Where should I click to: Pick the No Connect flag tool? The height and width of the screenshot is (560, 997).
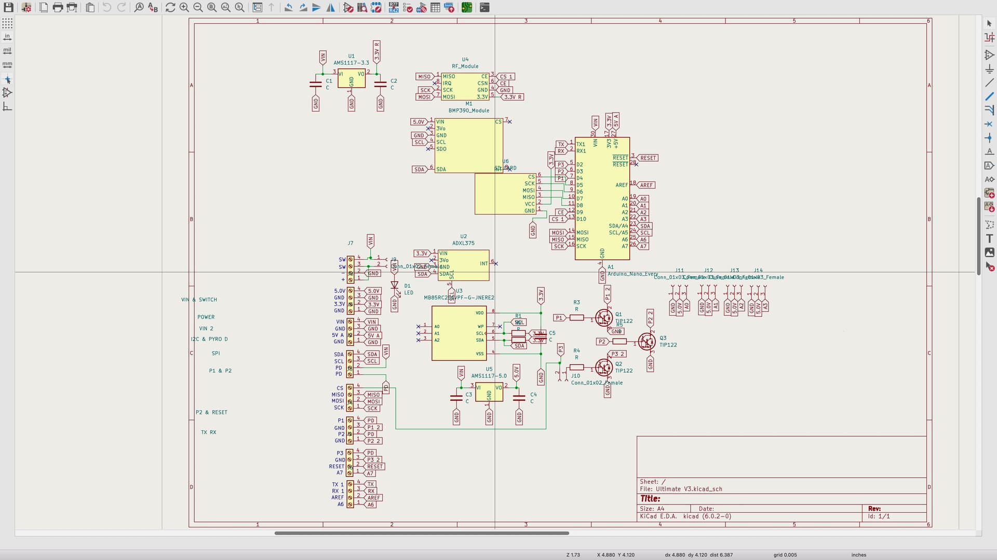989,124
